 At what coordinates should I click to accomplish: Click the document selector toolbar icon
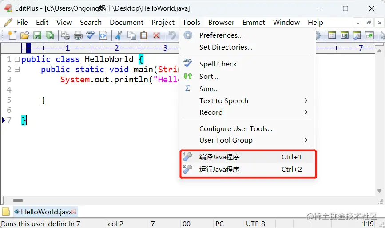coord(345,35)
